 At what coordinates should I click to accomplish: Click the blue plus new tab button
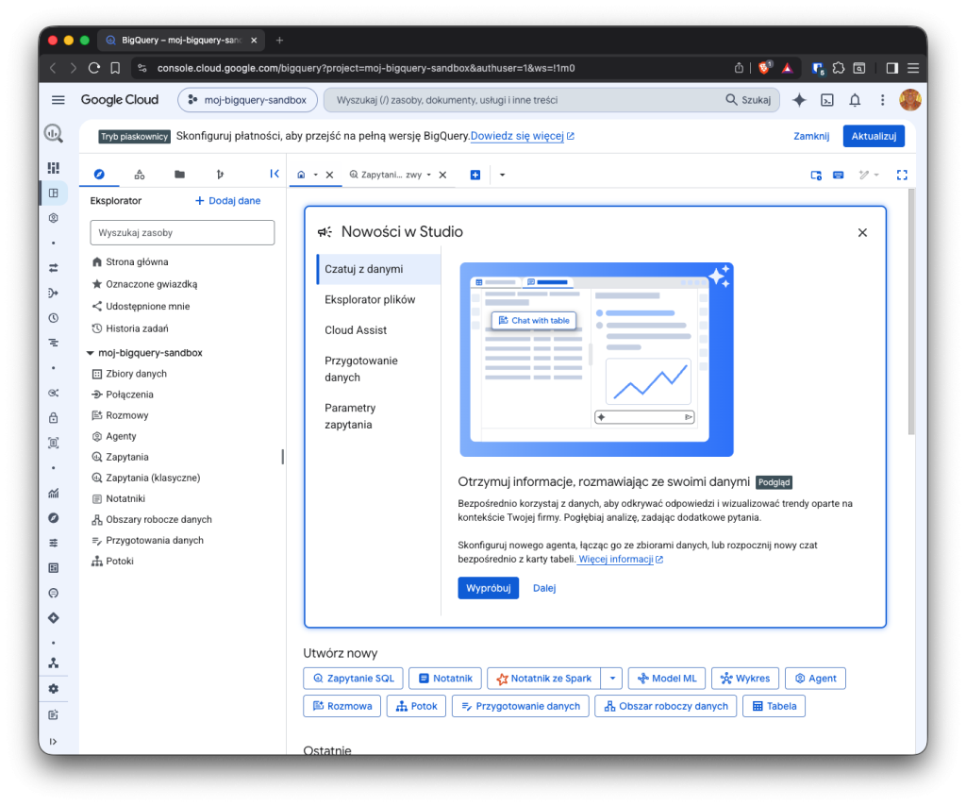click(475, 175)
